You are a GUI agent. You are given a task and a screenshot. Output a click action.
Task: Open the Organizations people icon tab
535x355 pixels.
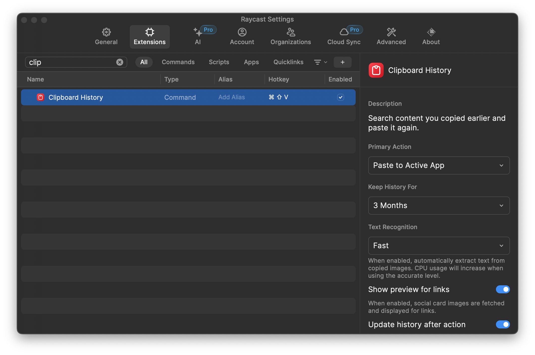coord(291,36)
